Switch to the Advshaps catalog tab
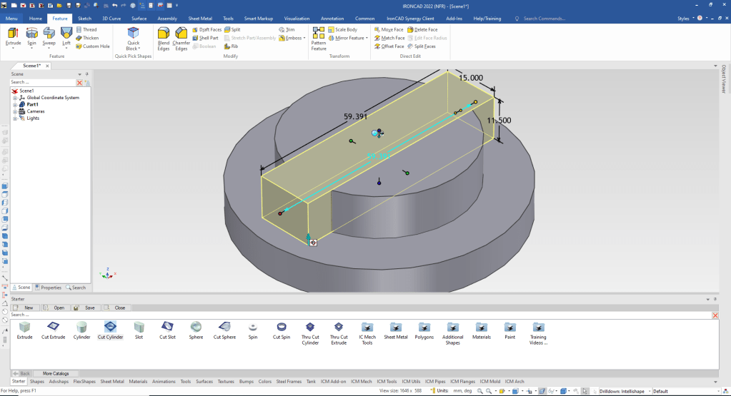This screenshot has height=396, width=731. (59, 382)
